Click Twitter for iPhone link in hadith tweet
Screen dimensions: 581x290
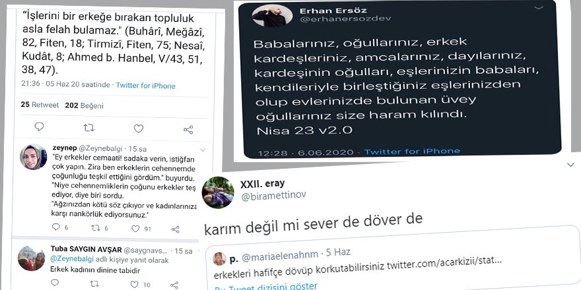146,86
